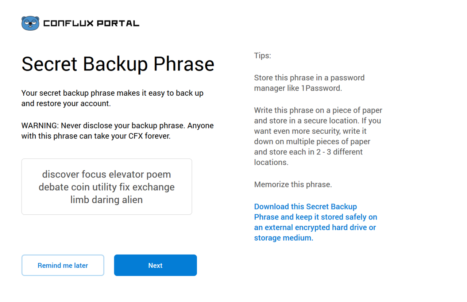Choose Remind me later

(x=63, y=265)
